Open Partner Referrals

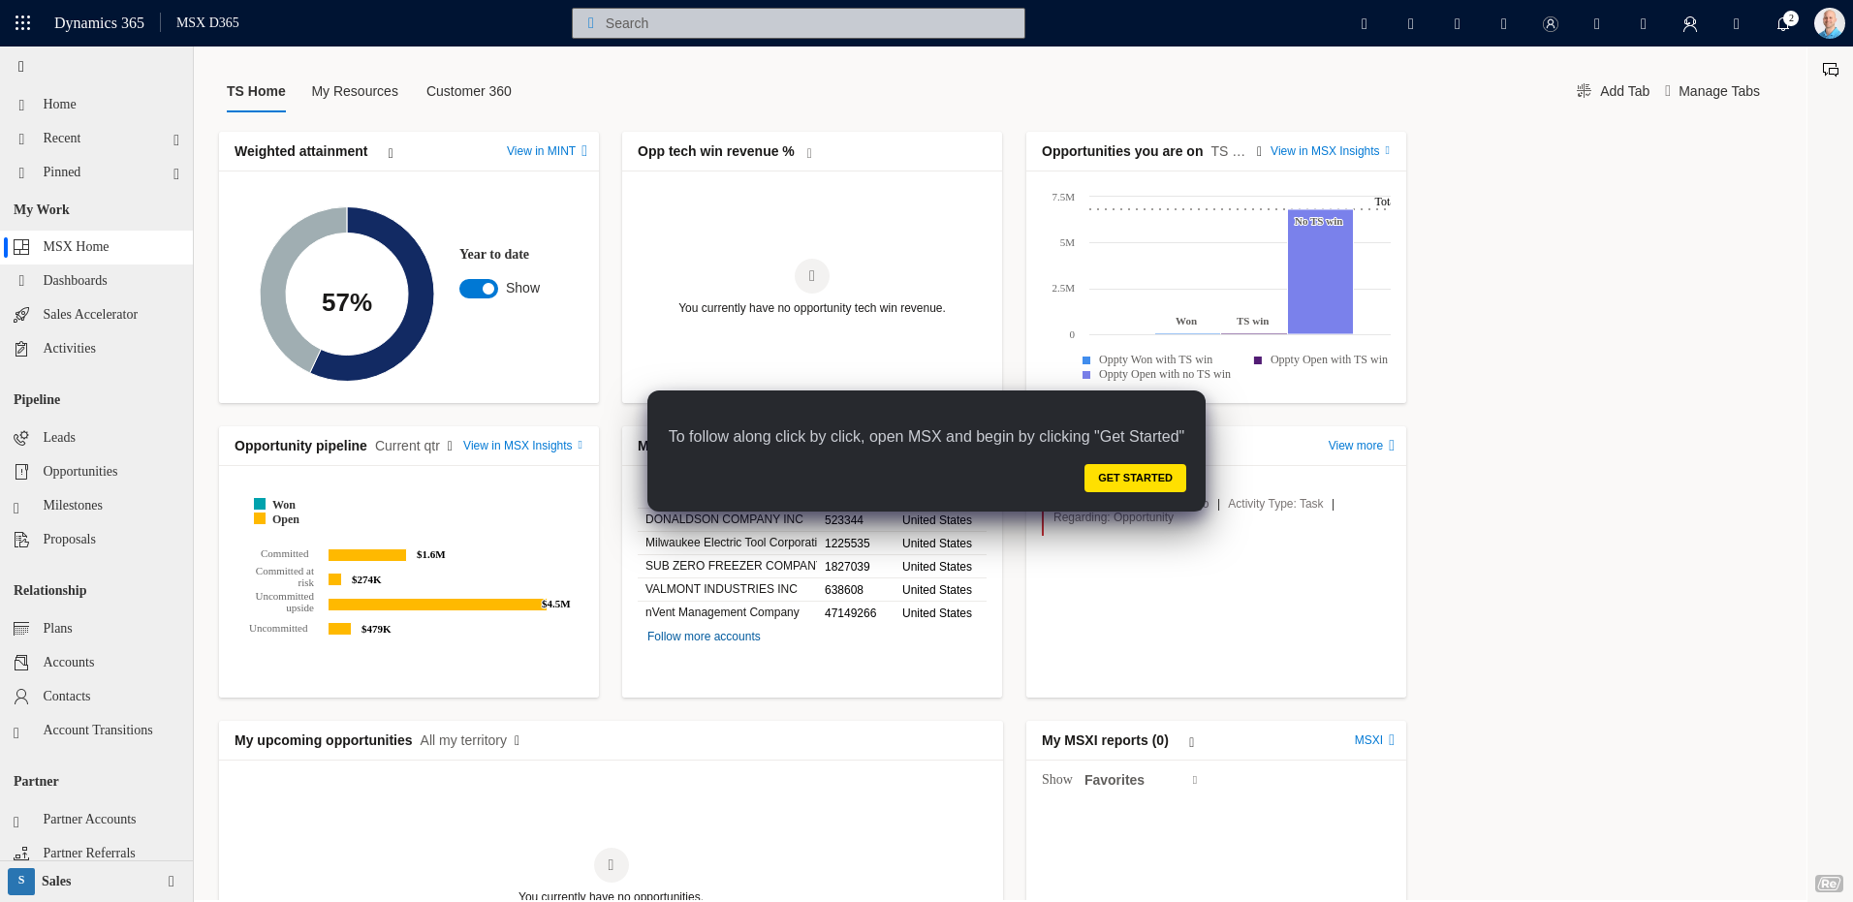(x=89, y=853)
